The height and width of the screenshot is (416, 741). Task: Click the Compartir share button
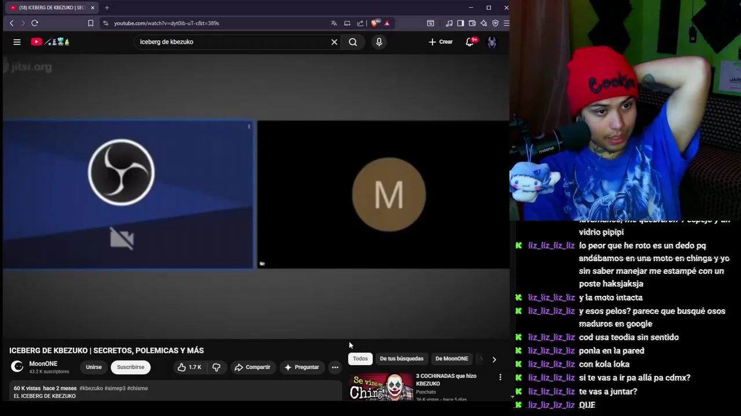[252, 367]
